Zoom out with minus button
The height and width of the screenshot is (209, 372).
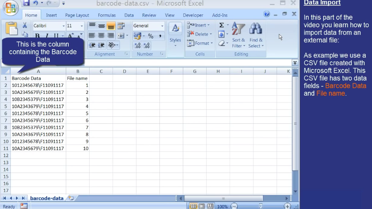click(x=234, y=206)
